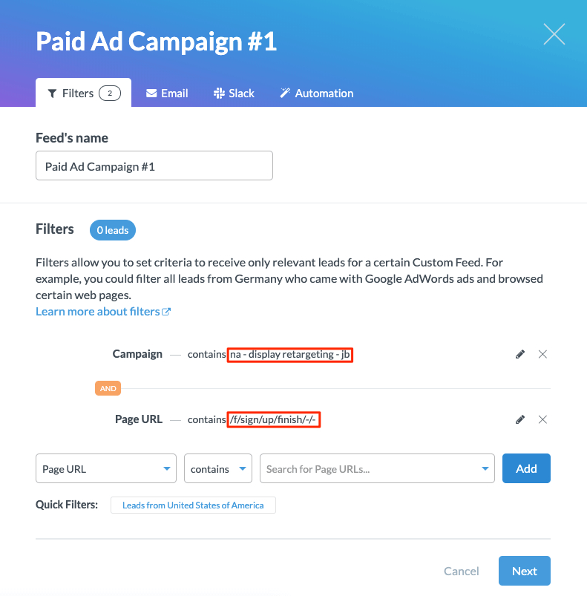The height and width of the screenshot is (596, 587).
Task: Dismiss the dialog with the top-right X
Action: [x=554, y=34]
